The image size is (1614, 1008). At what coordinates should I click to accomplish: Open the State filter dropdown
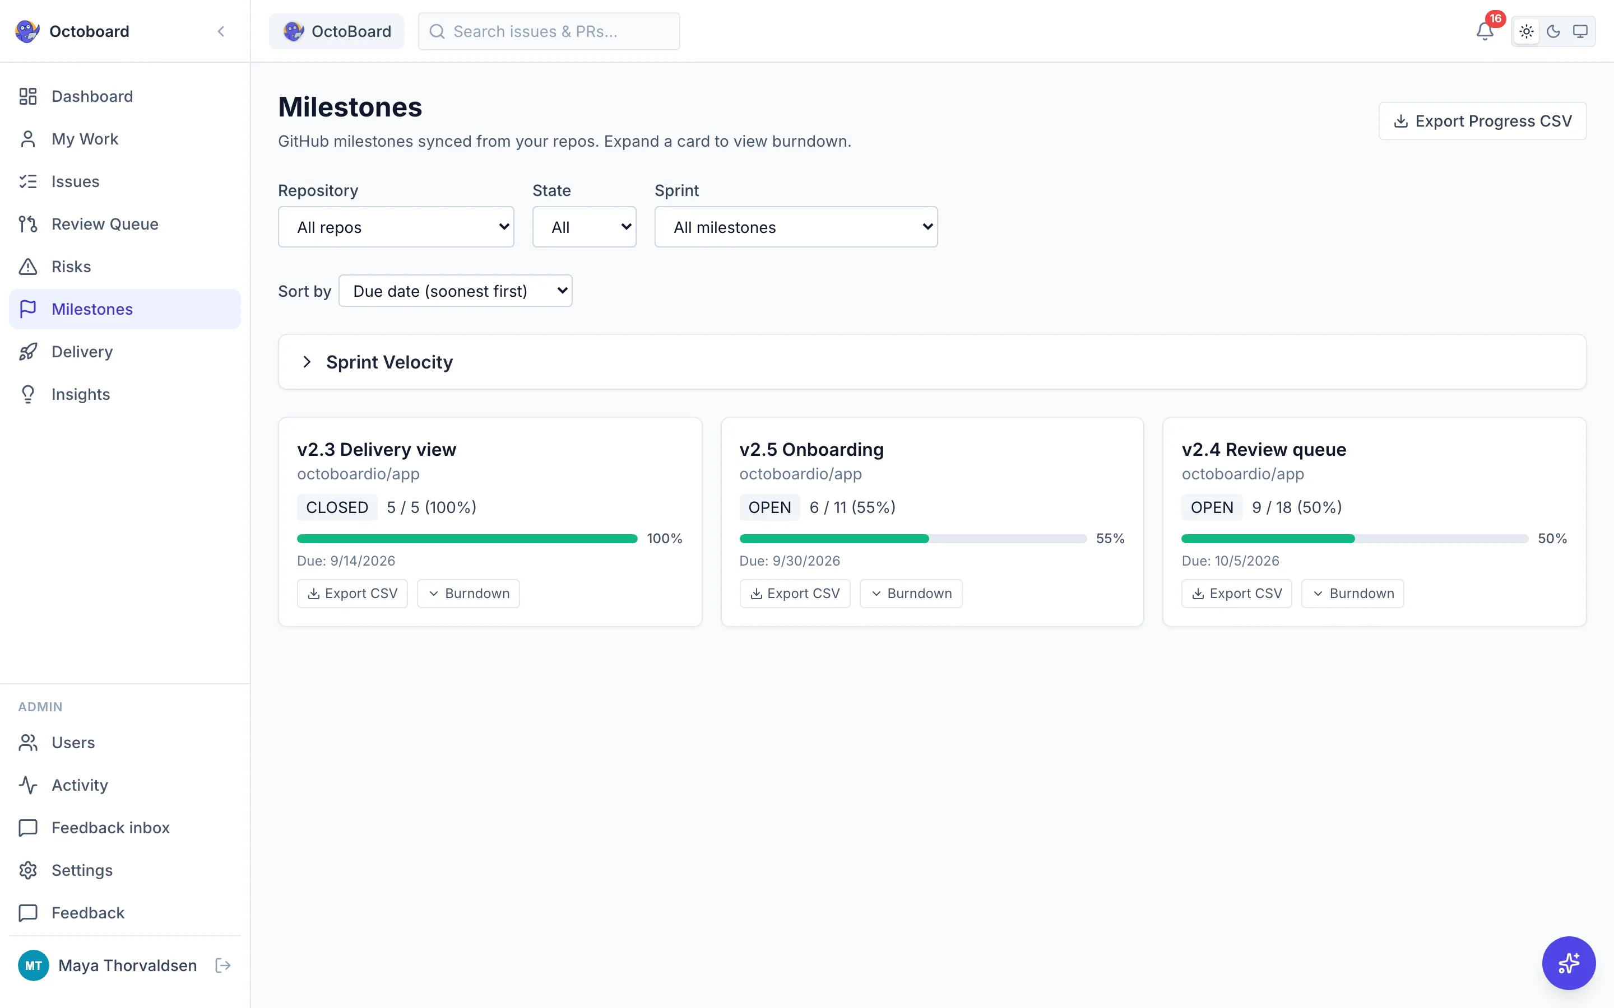click(x=585, y=227)
